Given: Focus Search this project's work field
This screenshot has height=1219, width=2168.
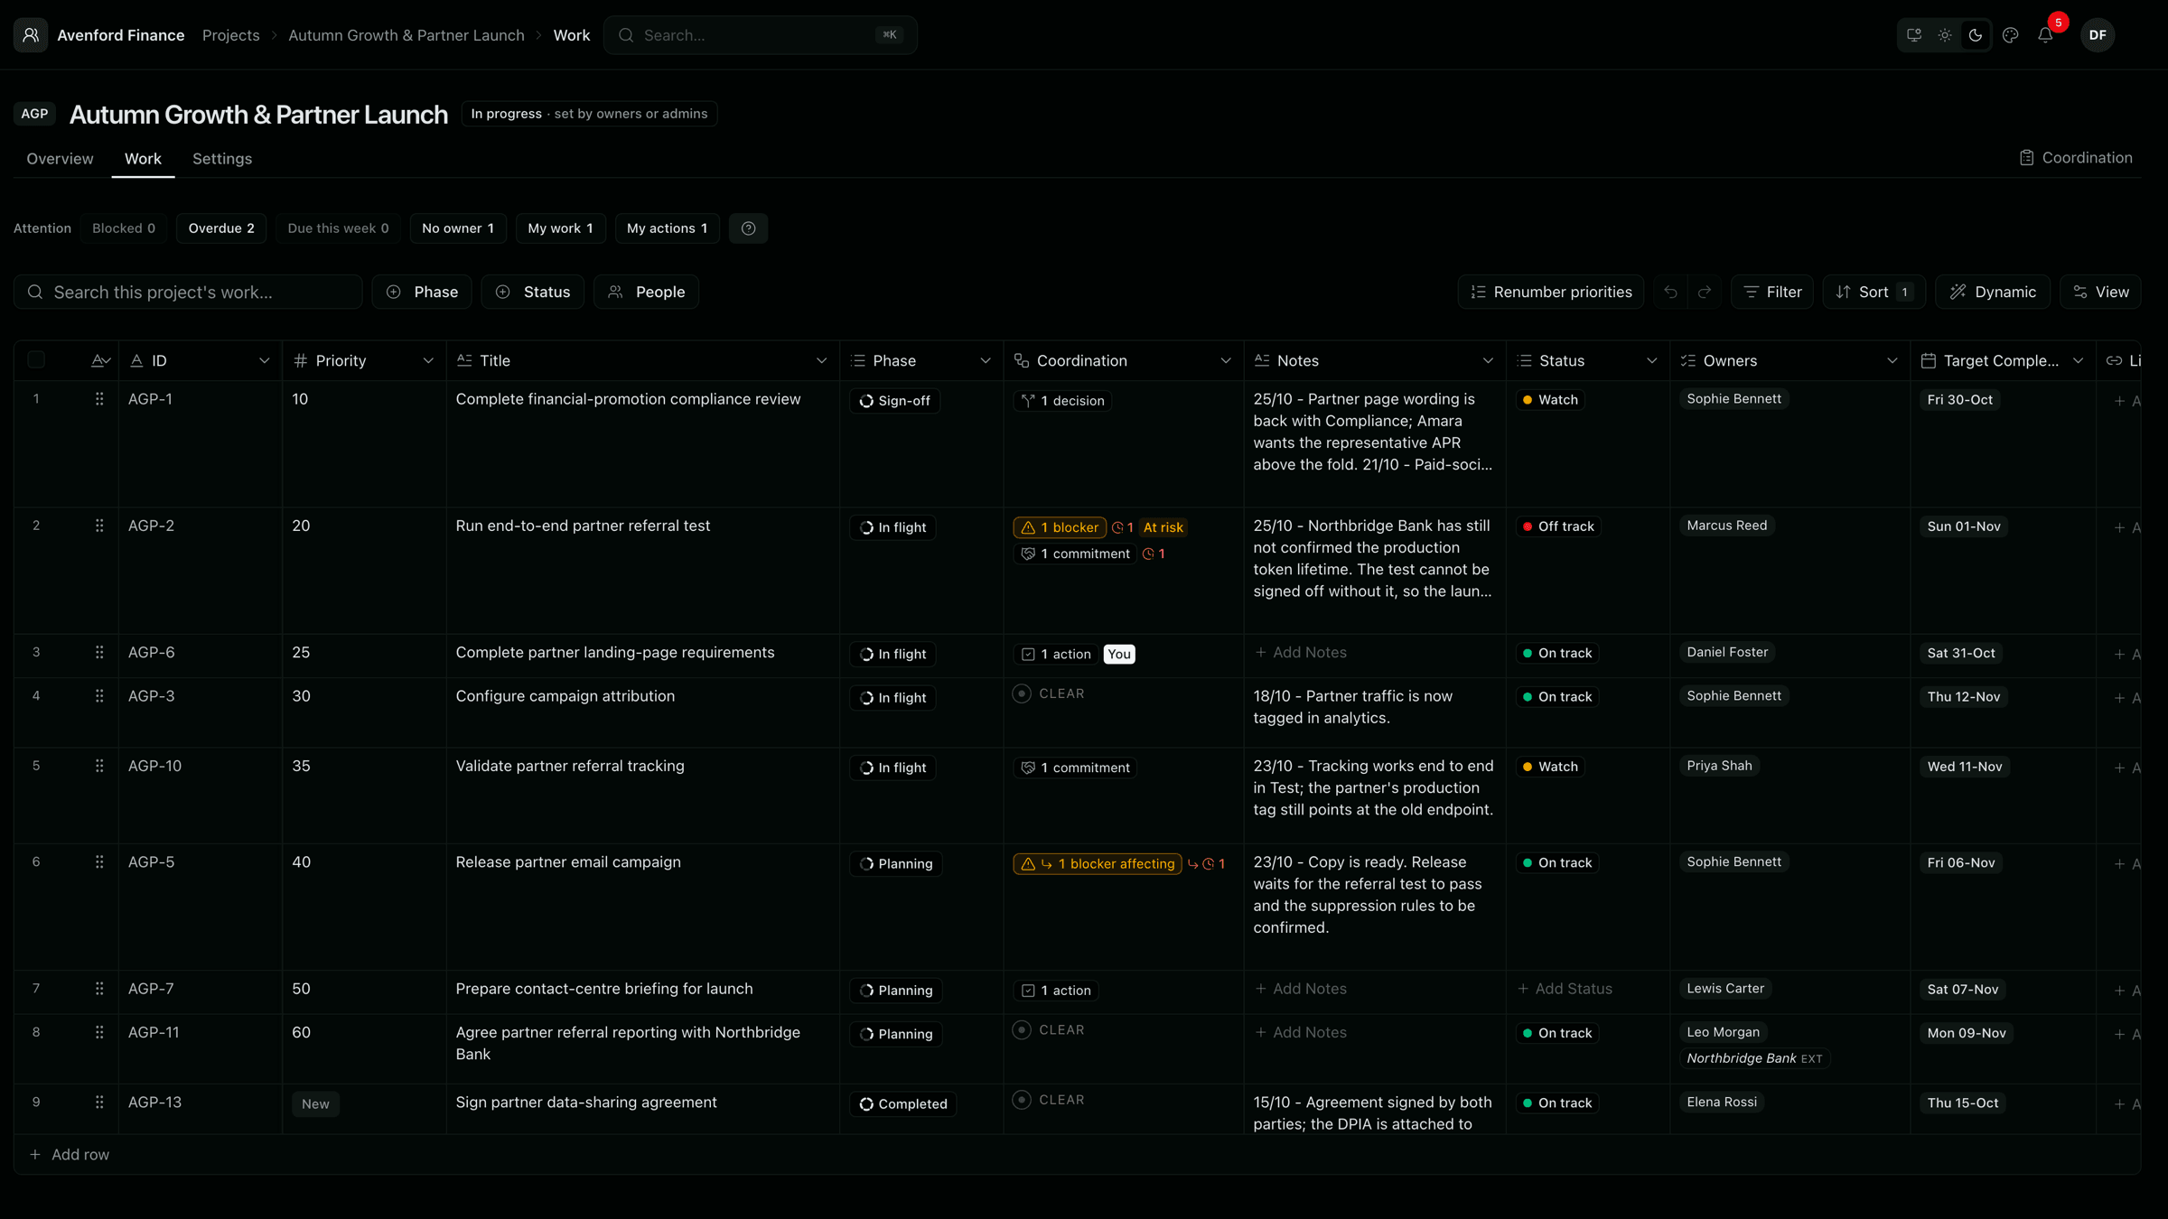Looking at the screenshot, I should (188, 292).
